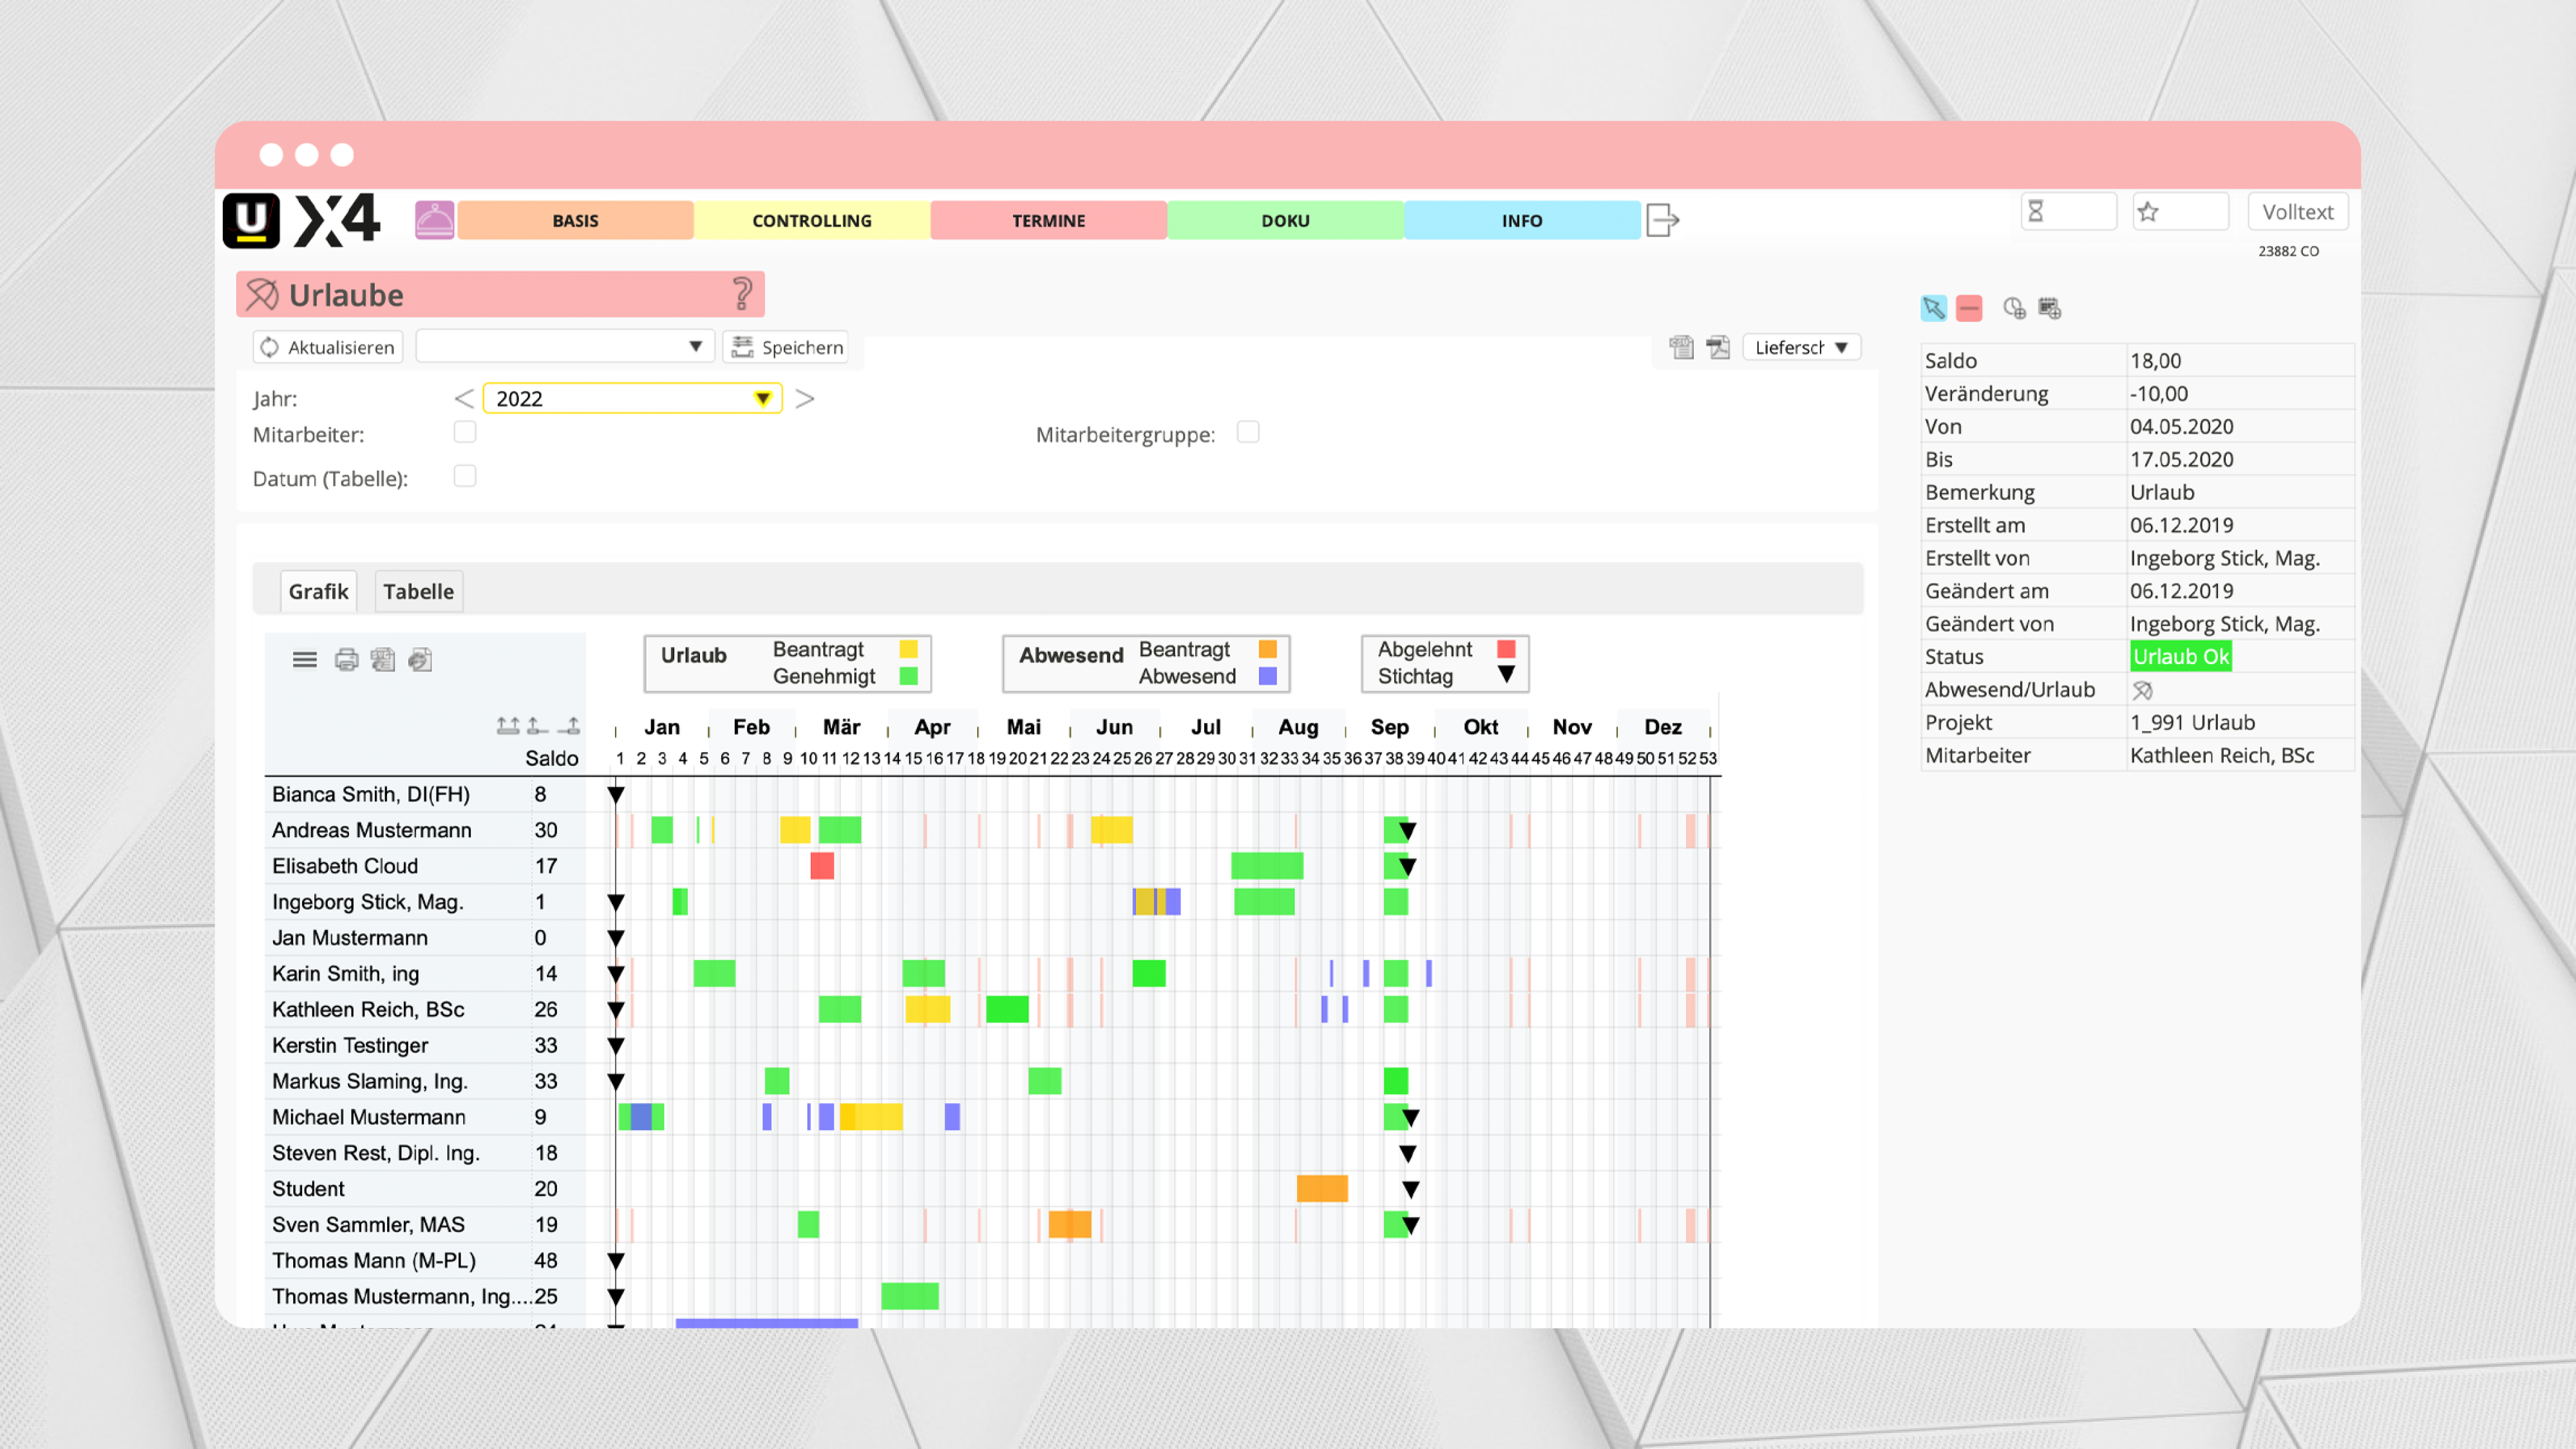Click the Aktualisieren button
This screenshot has height=1449, width=2576.
point(328,347)
